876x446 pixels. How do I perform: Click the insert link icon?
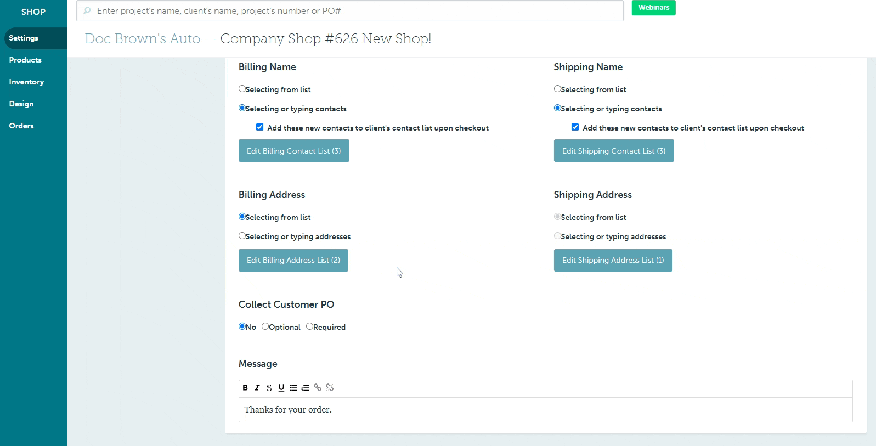click(x=318, y=388)
